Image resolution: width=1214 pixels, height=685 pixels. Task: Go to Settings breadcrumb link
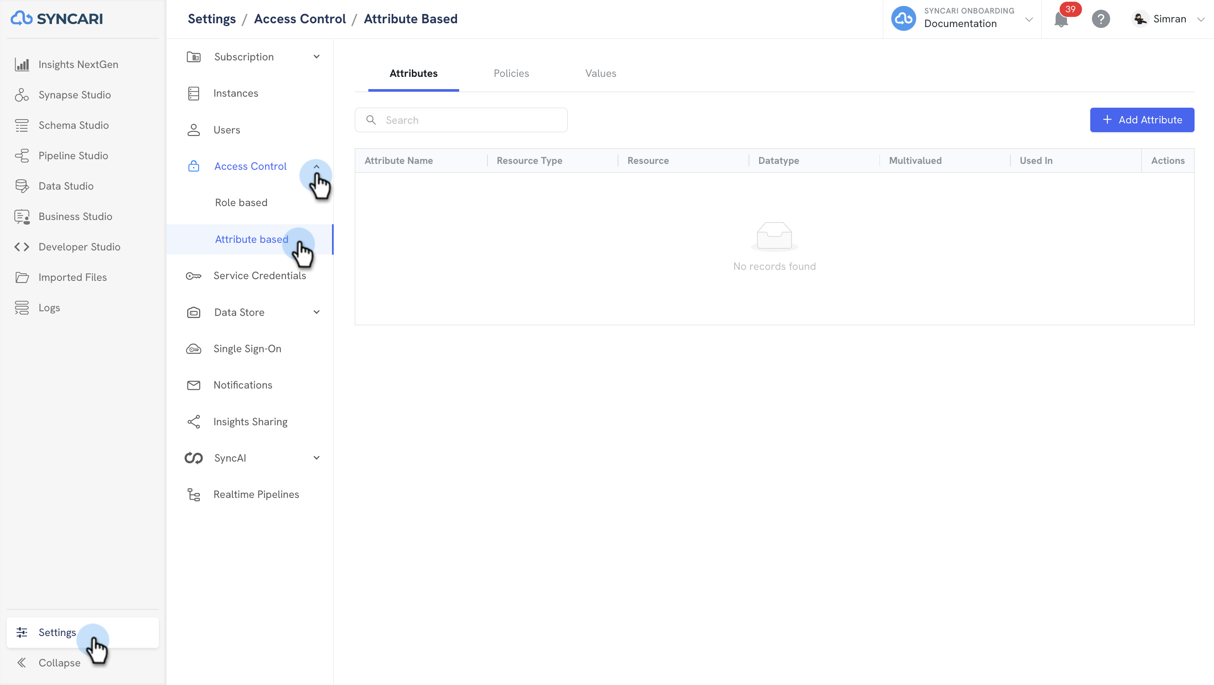212,19
